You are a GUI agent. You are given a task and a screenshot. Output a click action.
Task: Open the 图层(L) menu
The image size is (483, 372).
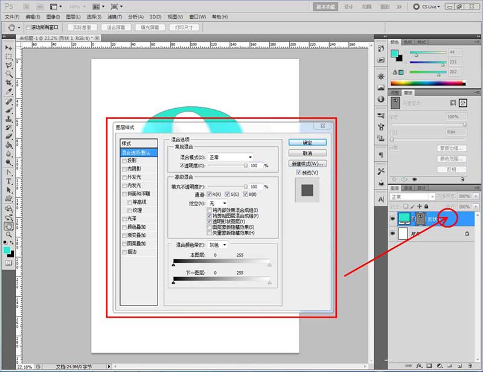(x=73, y=17)
